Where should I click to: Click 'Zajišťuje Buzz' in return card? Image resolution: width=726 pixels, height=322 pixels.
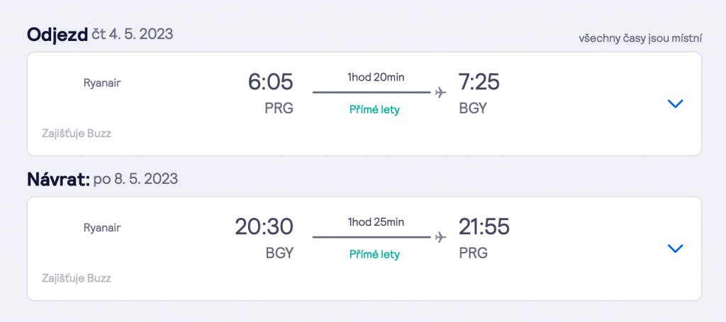(77, 279)
